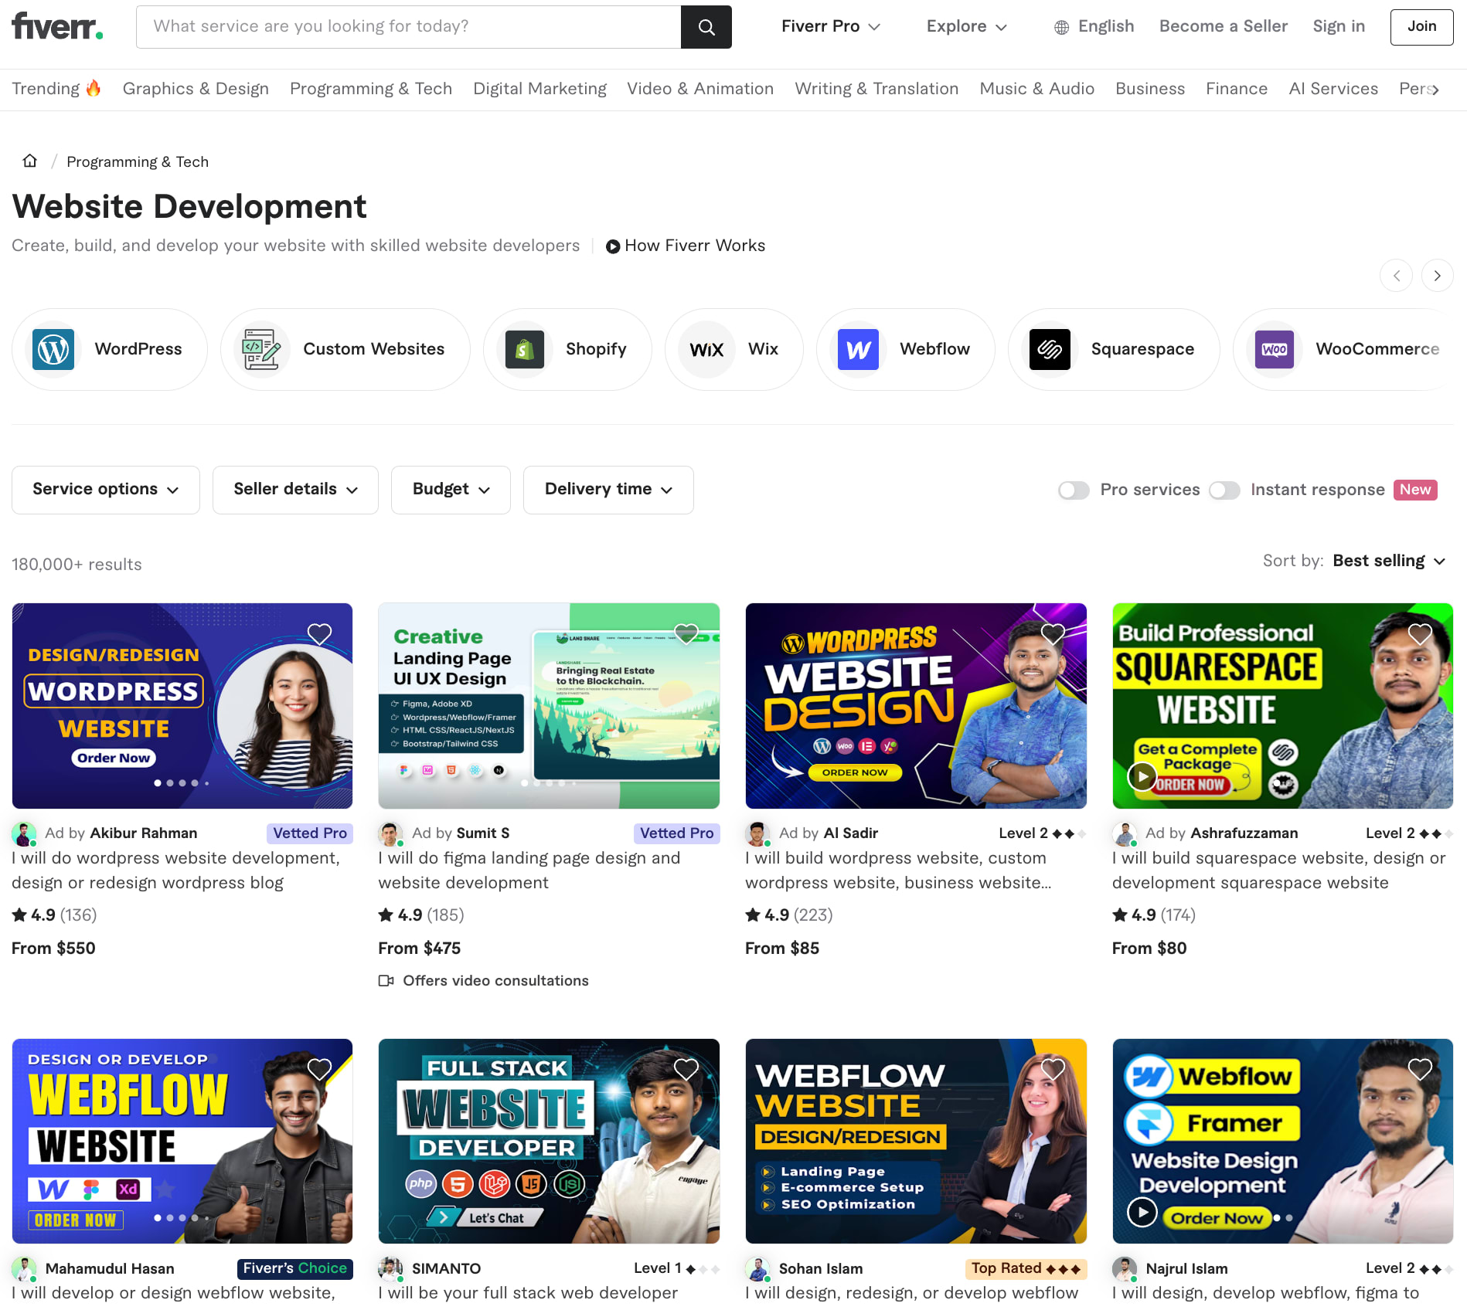Screen dimensions: 1467x1310
Task: Play video on Ashrafuzzaman's Squarespace thumbnail
Action: (x=1142, y=776)
